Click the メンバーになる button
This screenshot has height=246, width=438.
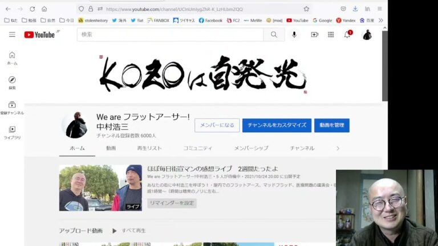point(217,125)
